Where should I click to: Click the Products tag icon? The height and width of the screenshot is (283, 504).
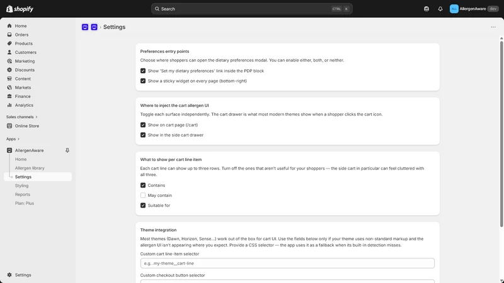pyautogui.click(x=9, y=43)
